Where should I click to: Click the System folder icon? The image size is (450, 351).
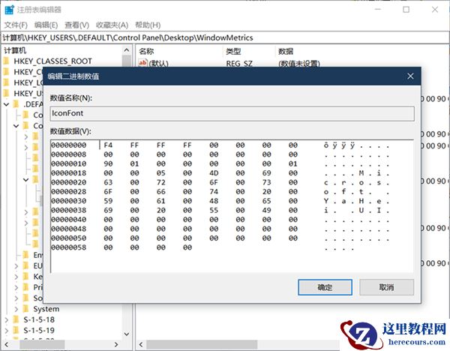(x=26, y=309)
